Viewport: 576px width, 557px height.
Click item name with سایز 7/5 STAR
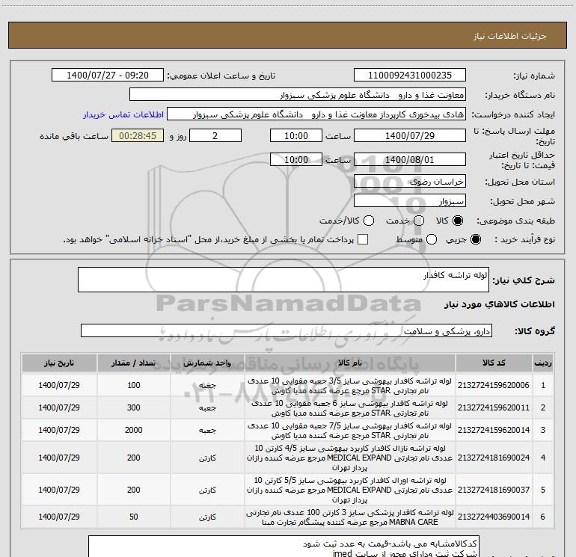(x=350, y=431)
